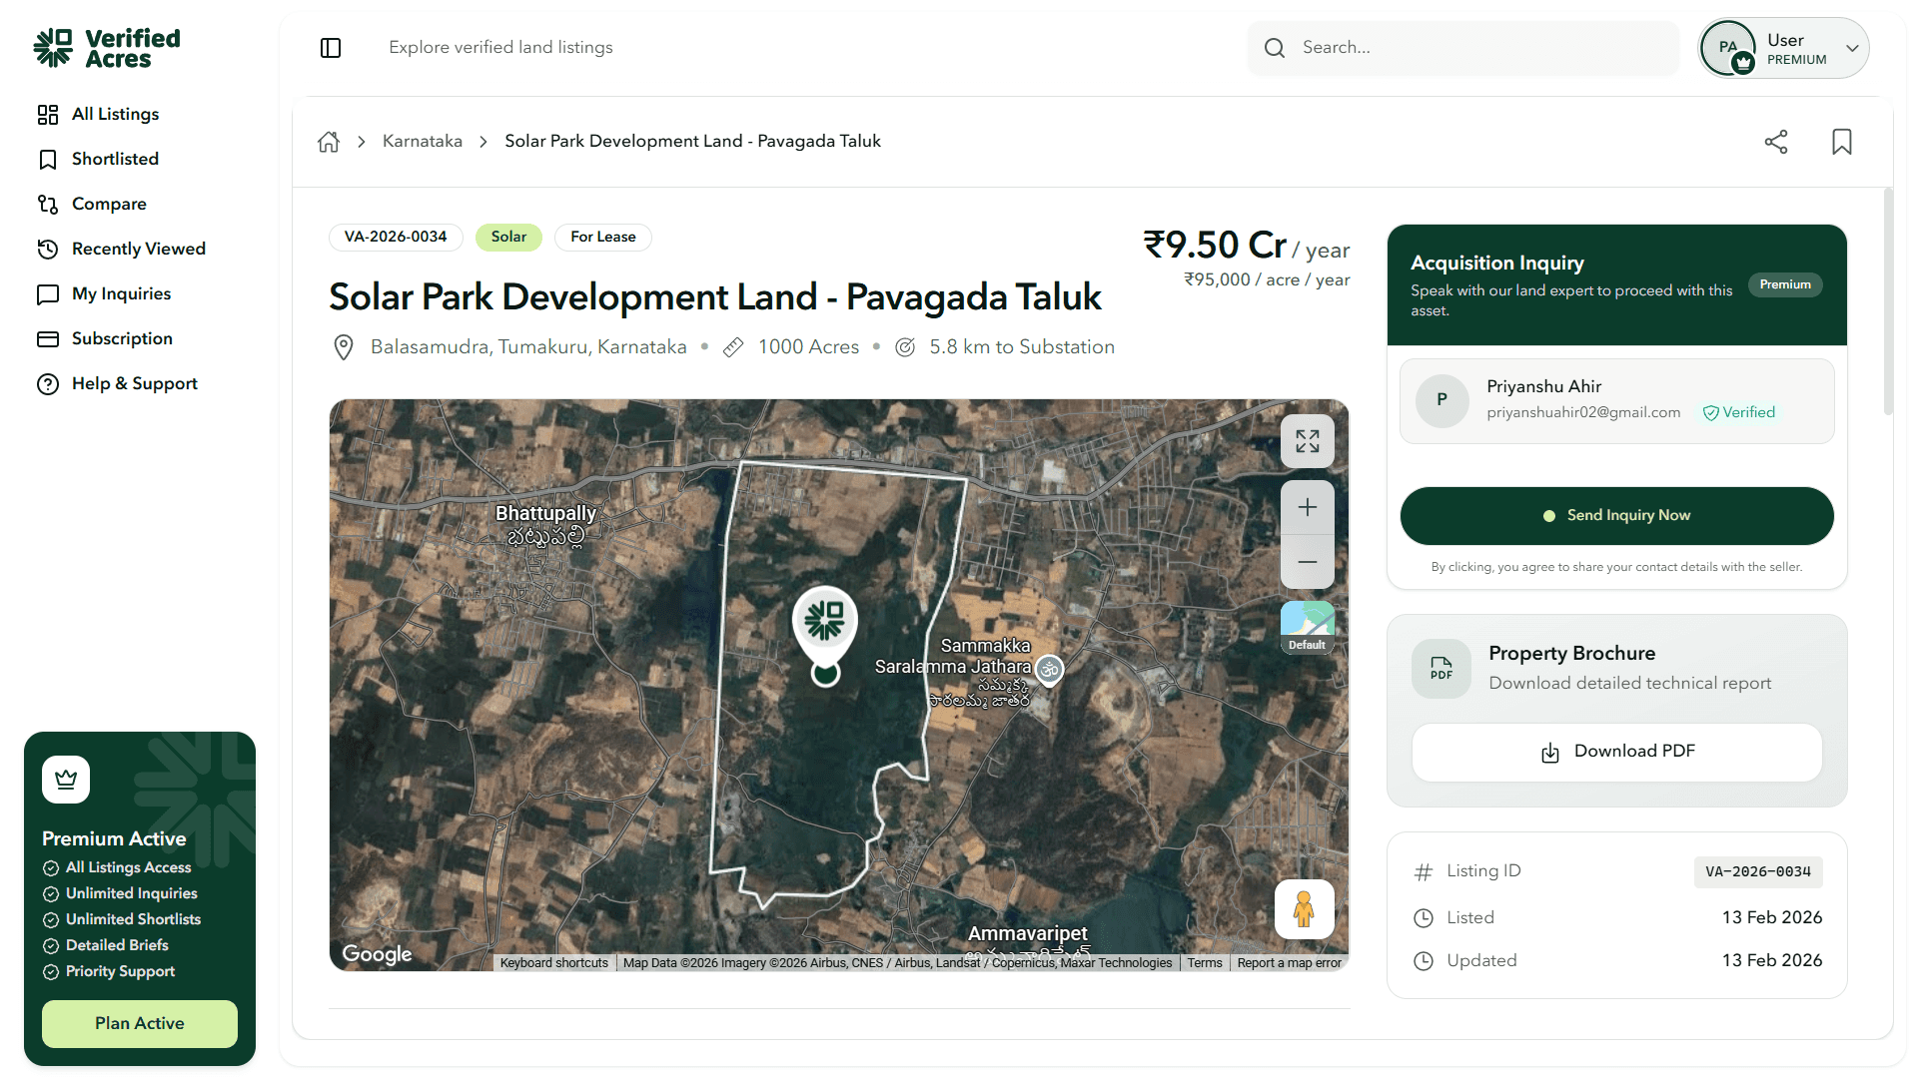This screenshot has width=1918, height=1078.
Task: Switch map layer using the Default thumbnail
Action: pos(1307,627)
